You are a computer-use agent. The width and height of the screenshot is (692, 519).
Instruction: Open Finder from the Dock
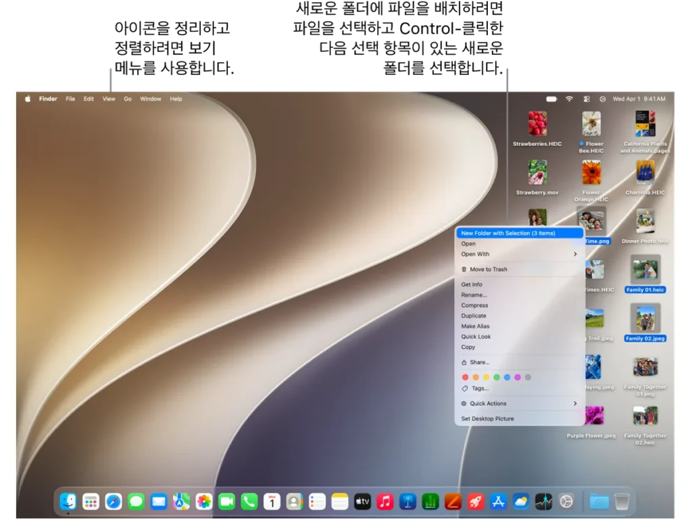(x=68, y=502)
